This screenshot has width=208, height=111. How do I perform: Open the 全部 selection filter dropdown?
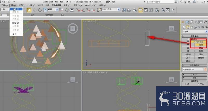click(x=5, y=9)
